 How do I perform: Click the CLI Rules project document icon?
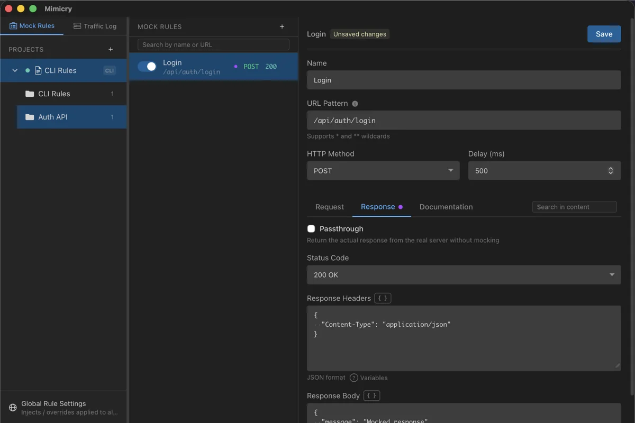(x=38, y=70)
